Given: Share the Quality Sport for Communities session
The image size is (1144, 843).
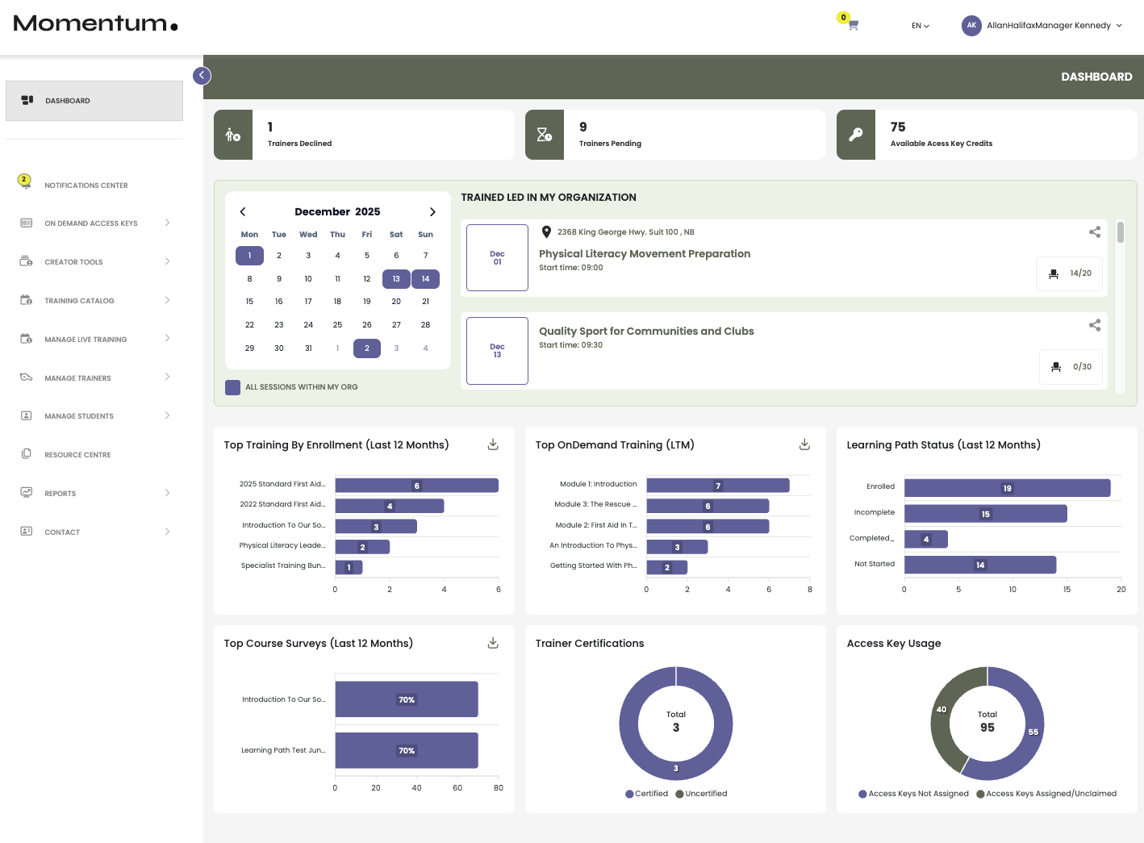Looking at the screenshot, I should (1095, 325).
